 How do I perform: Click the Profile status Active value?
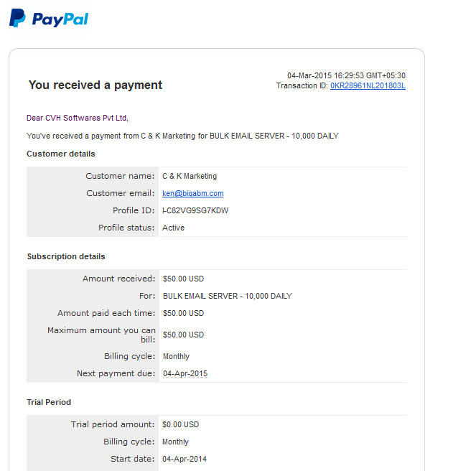pos(173,228)
